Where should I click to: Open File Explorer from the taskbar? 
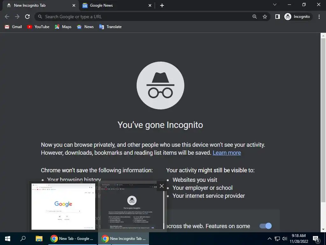coord(39,239)
